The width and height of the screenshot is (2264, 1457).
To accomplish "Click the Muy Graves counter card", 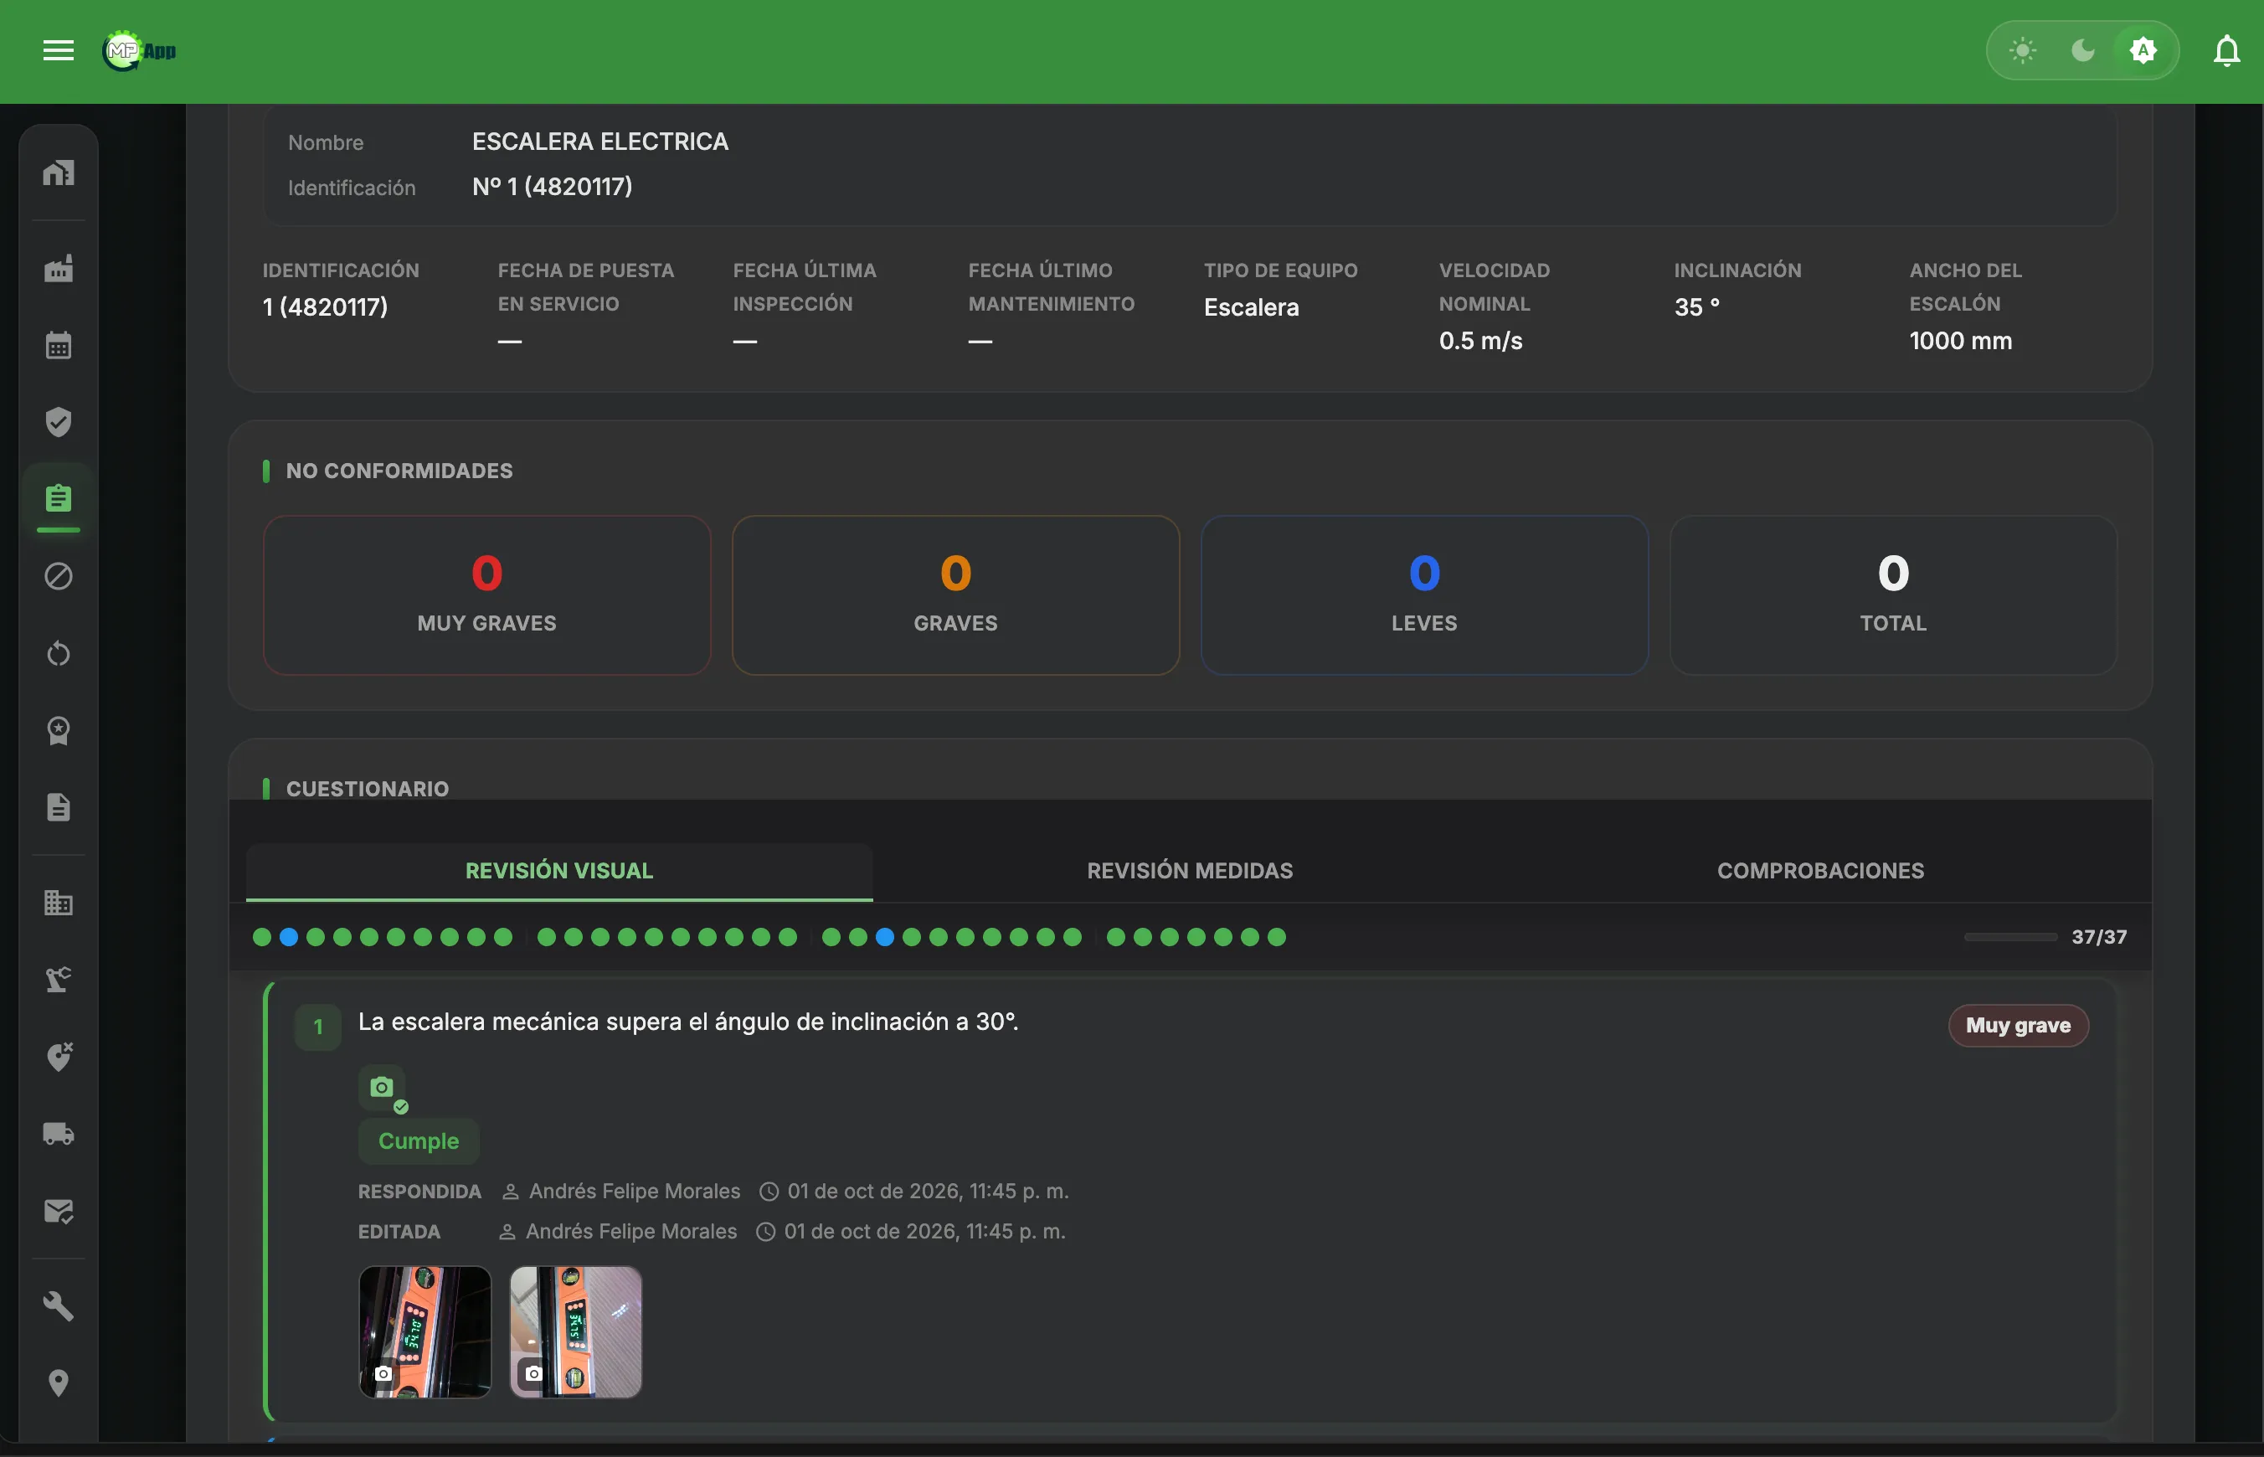I will click(x=486, y=595).
